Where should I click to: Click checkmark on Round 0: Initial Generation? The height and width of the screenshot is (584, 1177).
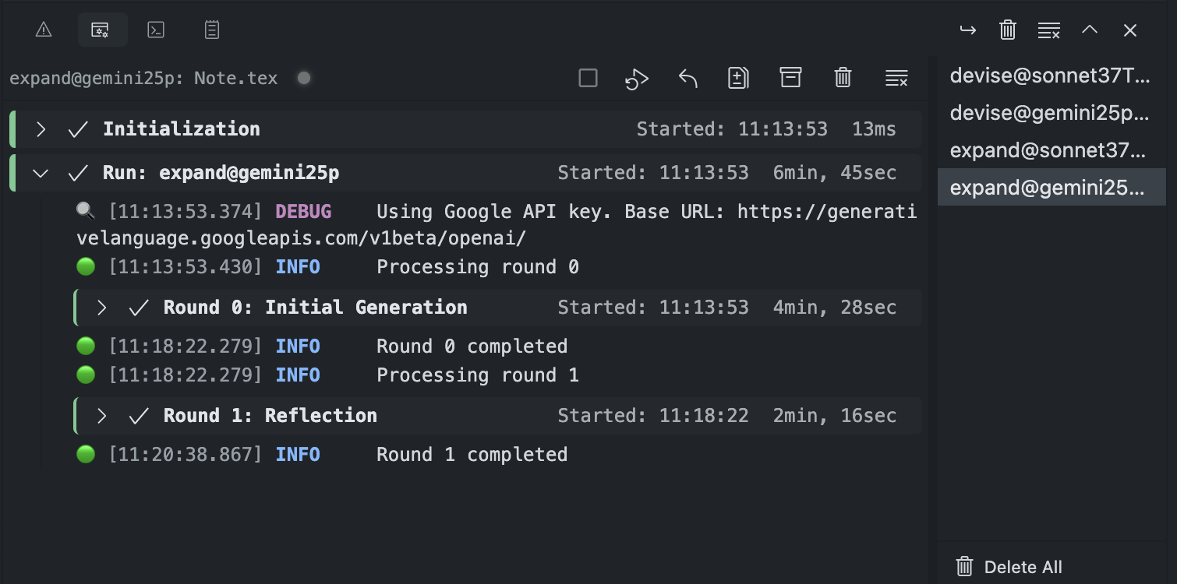(x=138, y=308)
